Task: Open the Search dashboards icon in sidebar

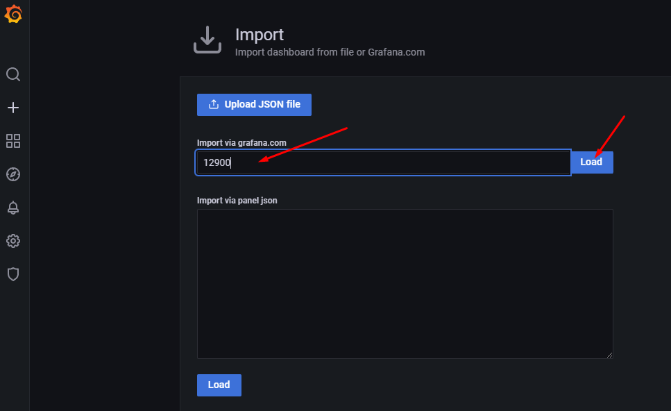Action: [x=13, y=74]
